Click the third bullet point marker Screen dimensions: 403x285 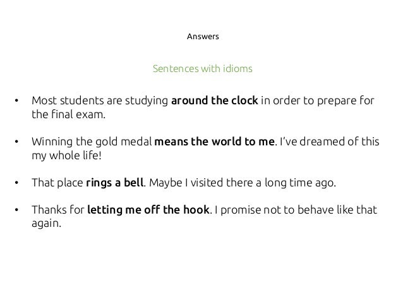point(16,183)
